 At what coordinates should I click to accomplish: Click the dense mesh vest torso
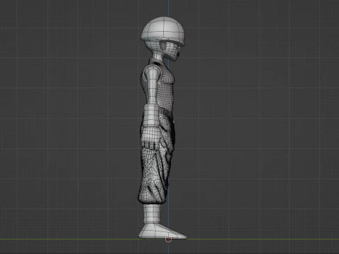click(166, 90)
